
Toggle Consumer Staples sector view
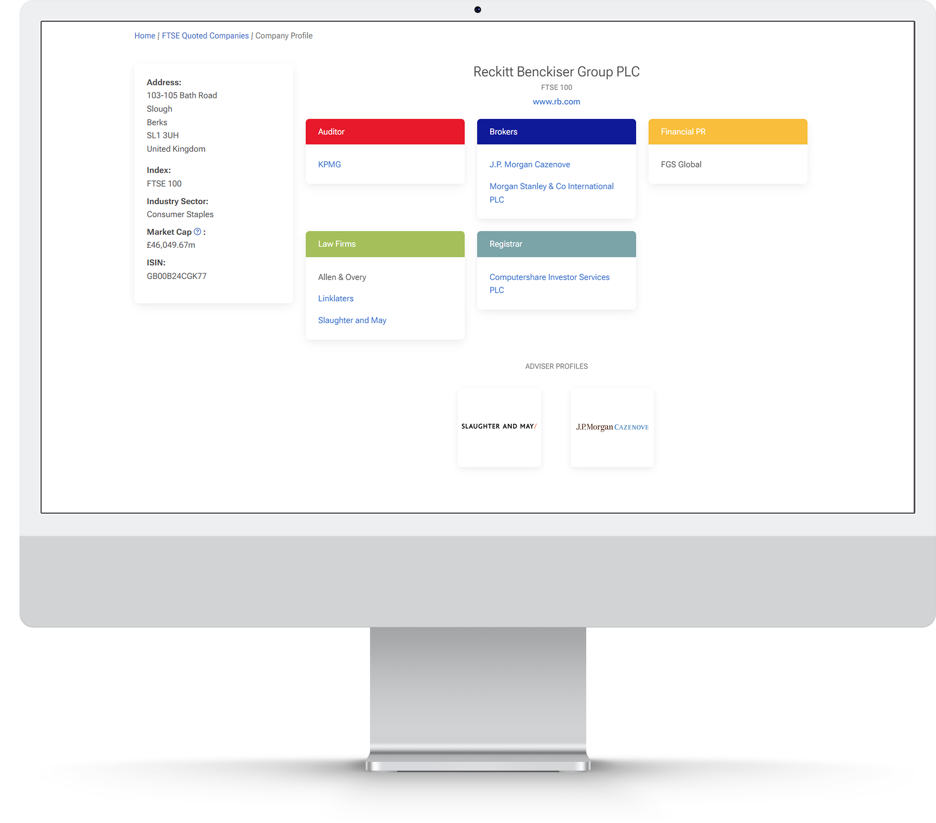pyautogui.click(x=180, y=215)
